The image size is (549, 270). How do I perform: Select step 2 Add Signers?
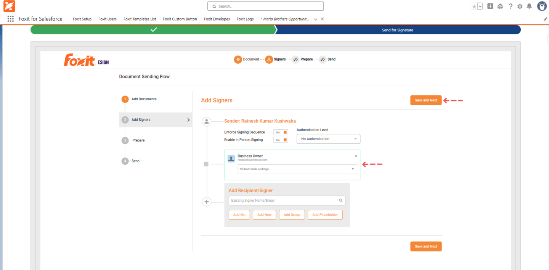coord(156,120)
